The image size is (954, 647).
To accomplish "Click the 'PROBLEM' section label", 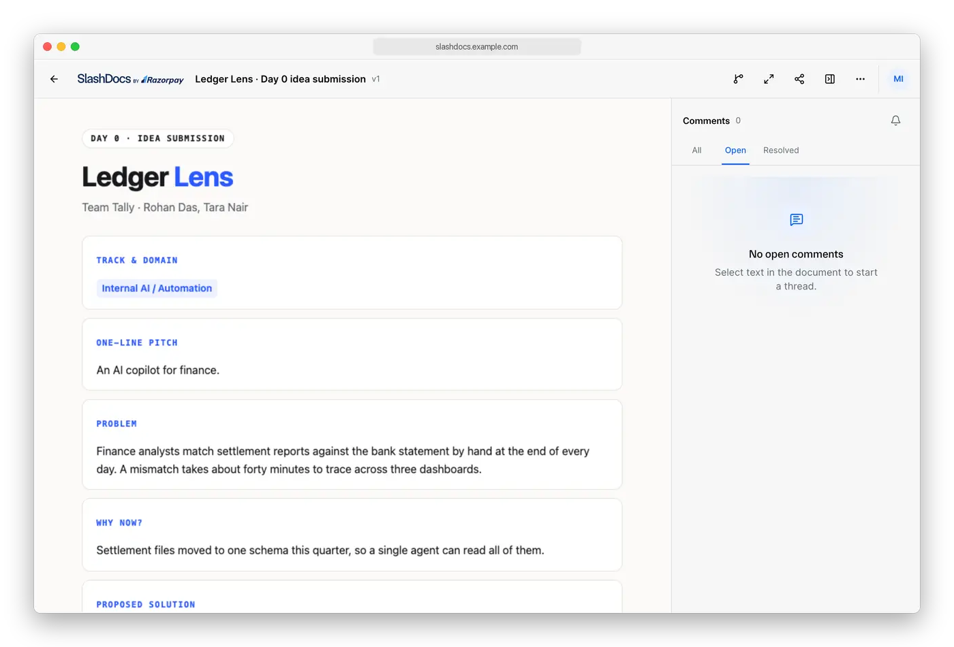I will (x=117, y=424).
